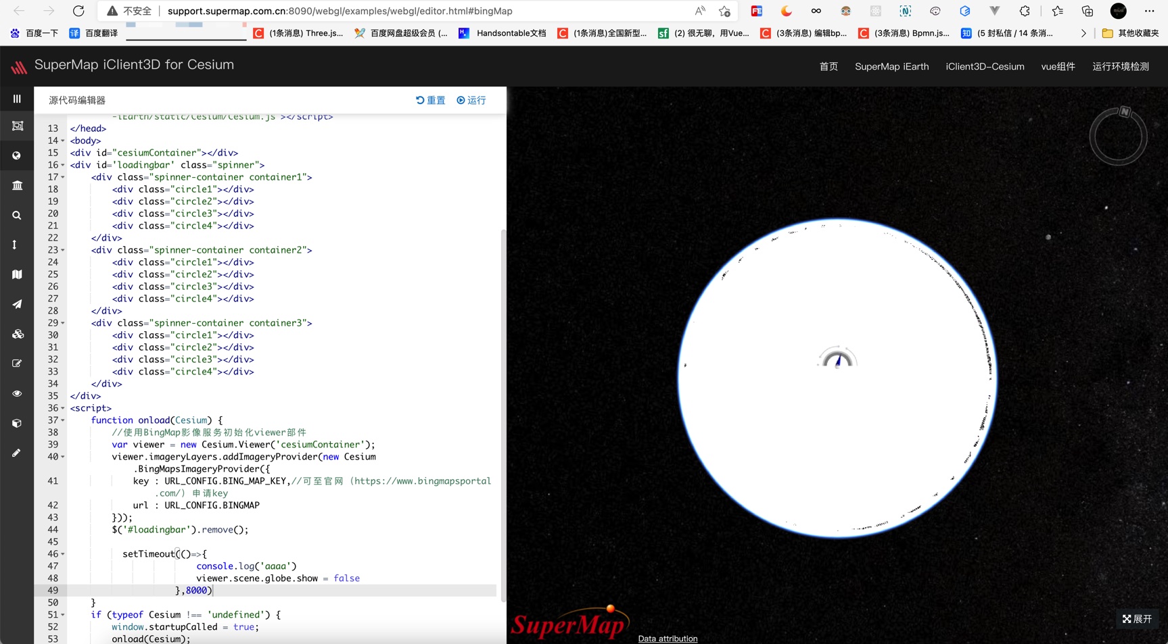The height and width of the screenshot is (644, 1168).
Task: Open the browser favorites list icon
Action: tap(1057, 11)
